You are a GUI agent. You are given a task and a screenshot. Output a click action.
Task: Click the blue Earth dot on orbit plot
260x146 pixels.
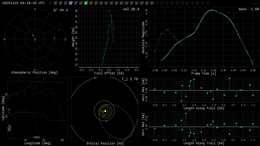pos(106,105)
